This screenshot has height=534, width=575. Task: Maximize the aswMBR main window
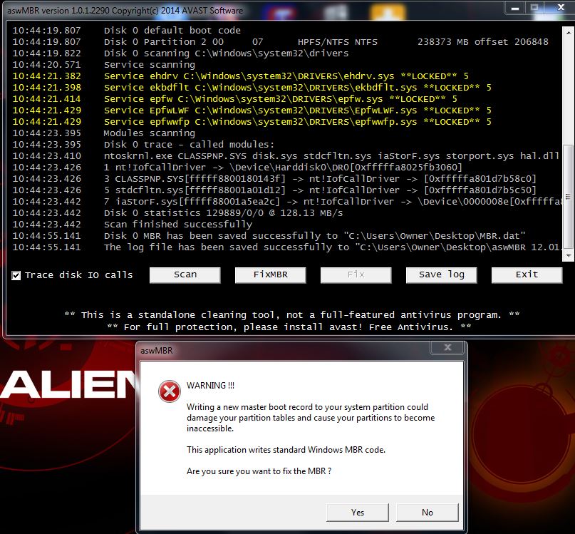click(534, 8)
